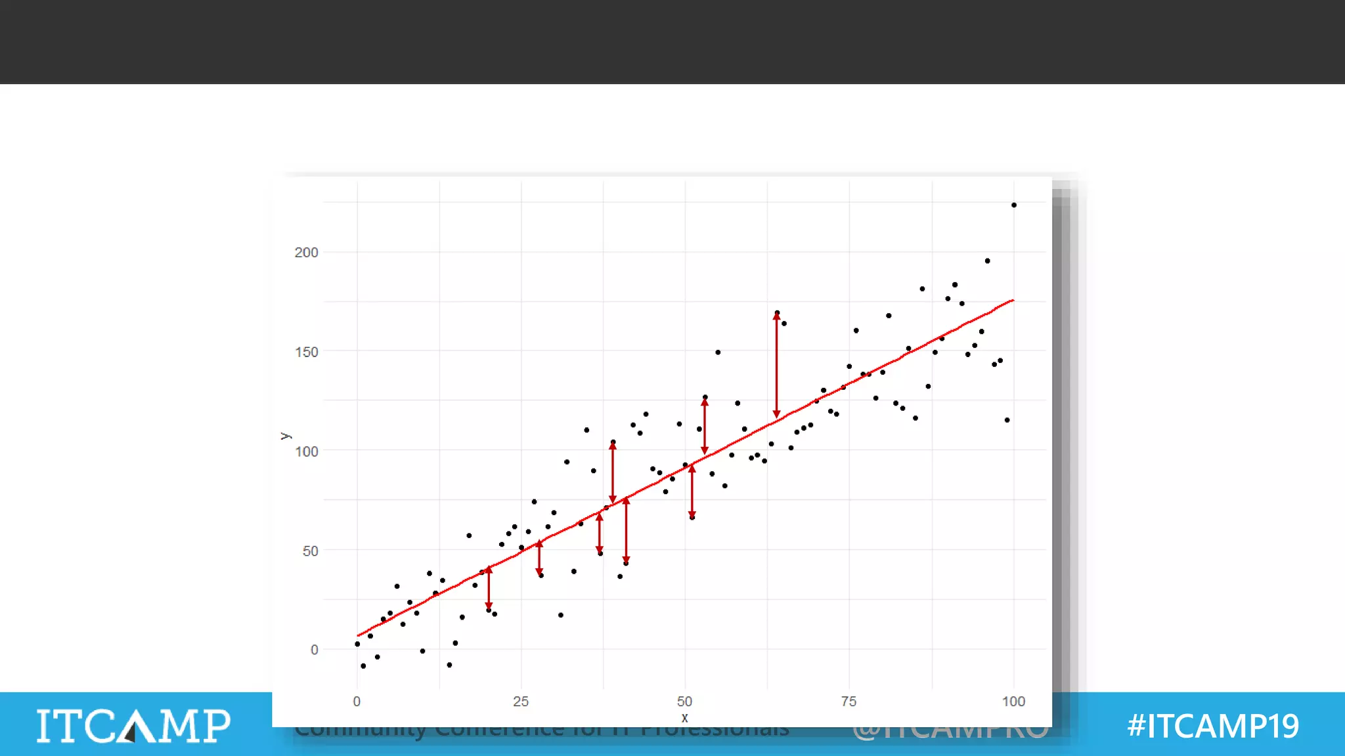Click the y-axis label 100
1345x756 pixels.
coord(306,451)
